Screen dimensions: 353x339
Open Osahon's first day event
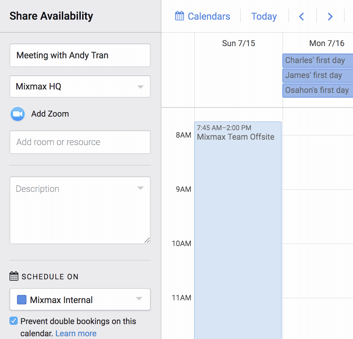pyautogui.click(x=318, y=91)
